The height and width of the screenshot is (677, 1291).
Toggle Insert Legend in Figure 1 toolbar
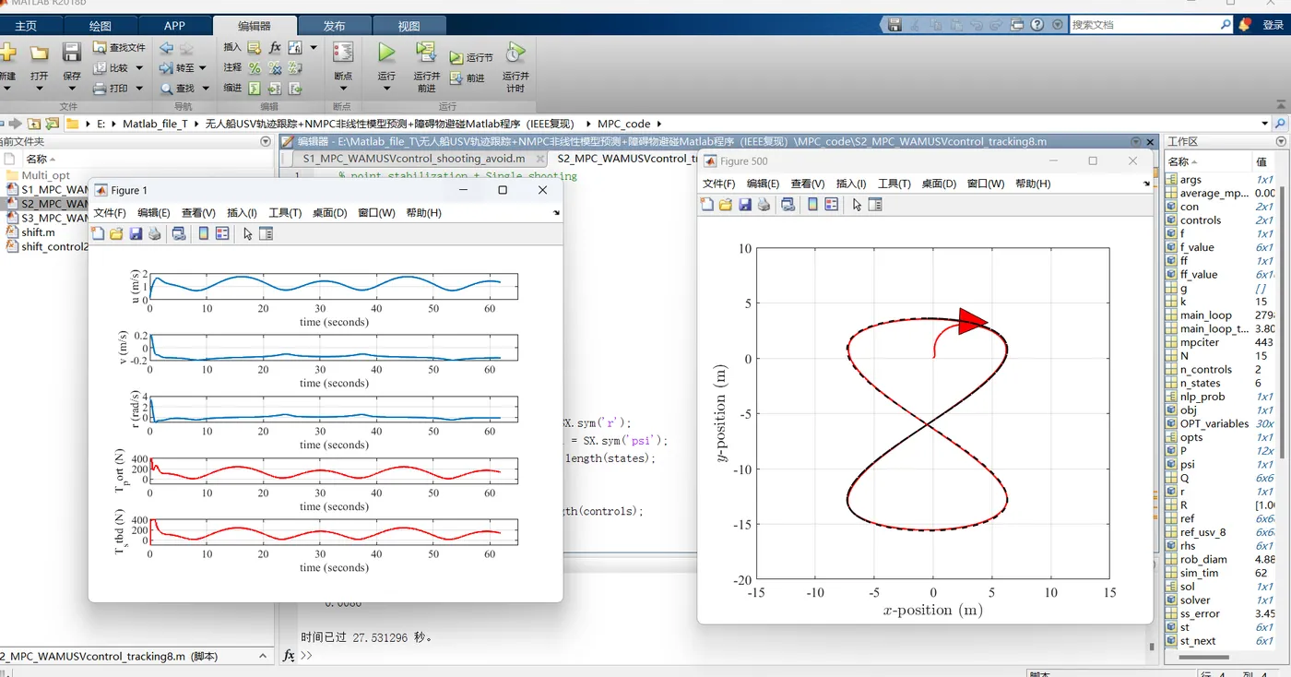[x=222, y=234]
